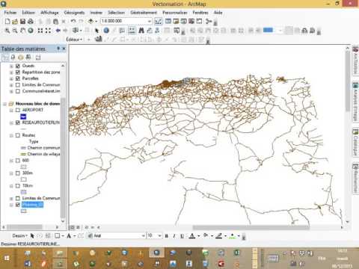The image size is (359, 269).
Task: Activate the Identify tool
Action: point(106,31)
